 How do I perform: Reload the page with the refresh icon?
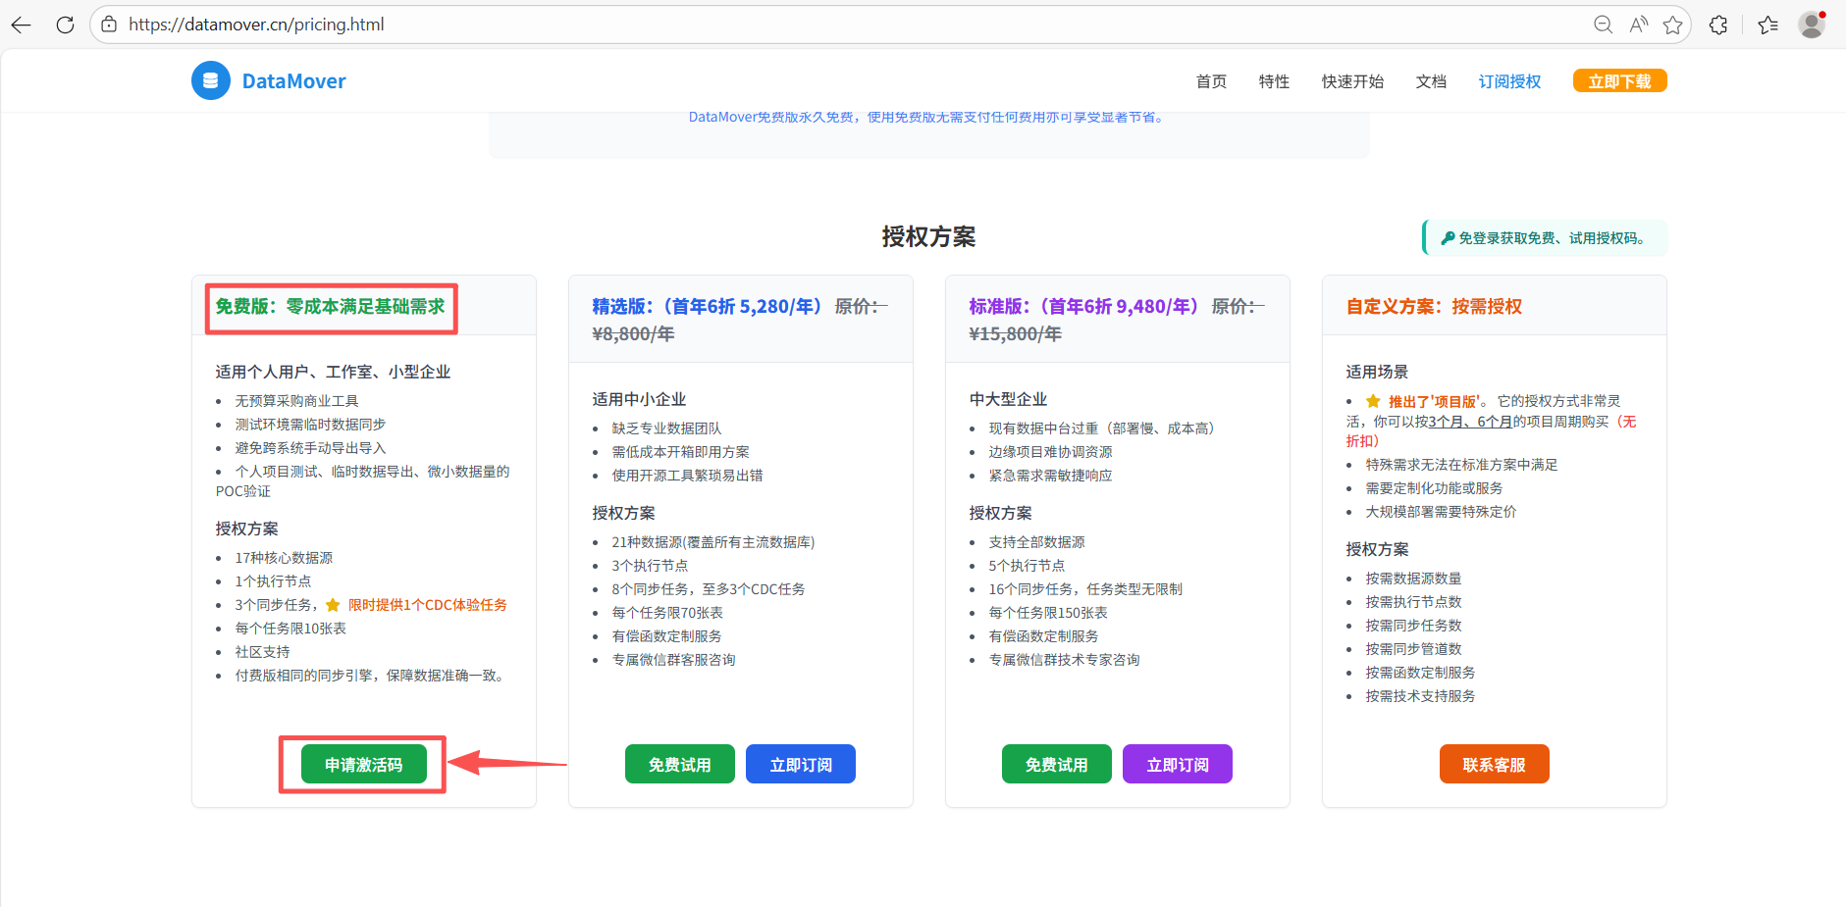pos(65,25)
